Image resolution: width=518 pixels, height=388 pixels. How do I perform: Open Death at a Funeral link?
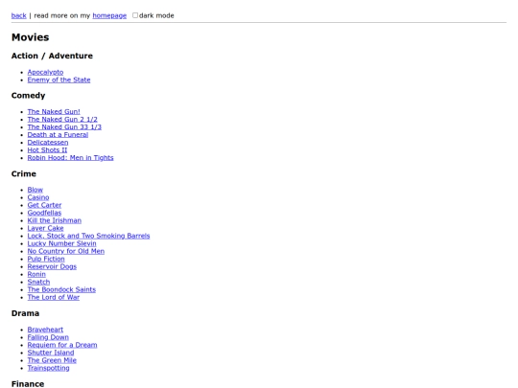[x=58, y=135]
